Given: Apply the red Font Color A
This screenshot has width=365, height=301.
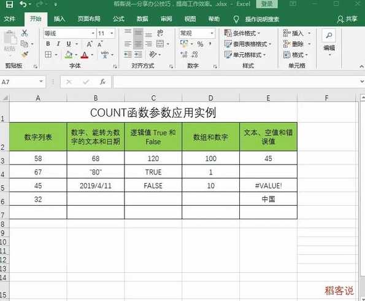Looking at the screenshot, I should click(85, 55).
